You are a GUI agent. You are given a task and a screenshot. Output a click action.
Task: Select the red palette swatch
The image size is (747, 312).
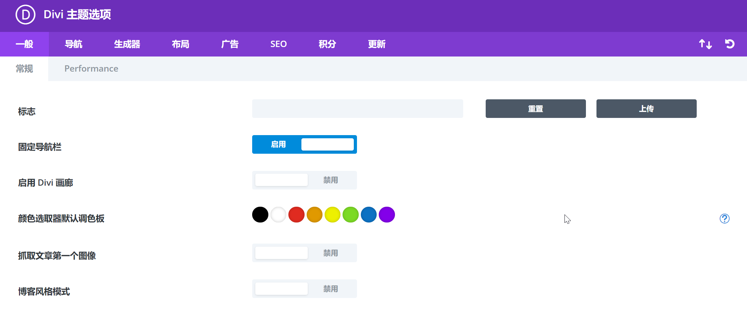point(296,215)
